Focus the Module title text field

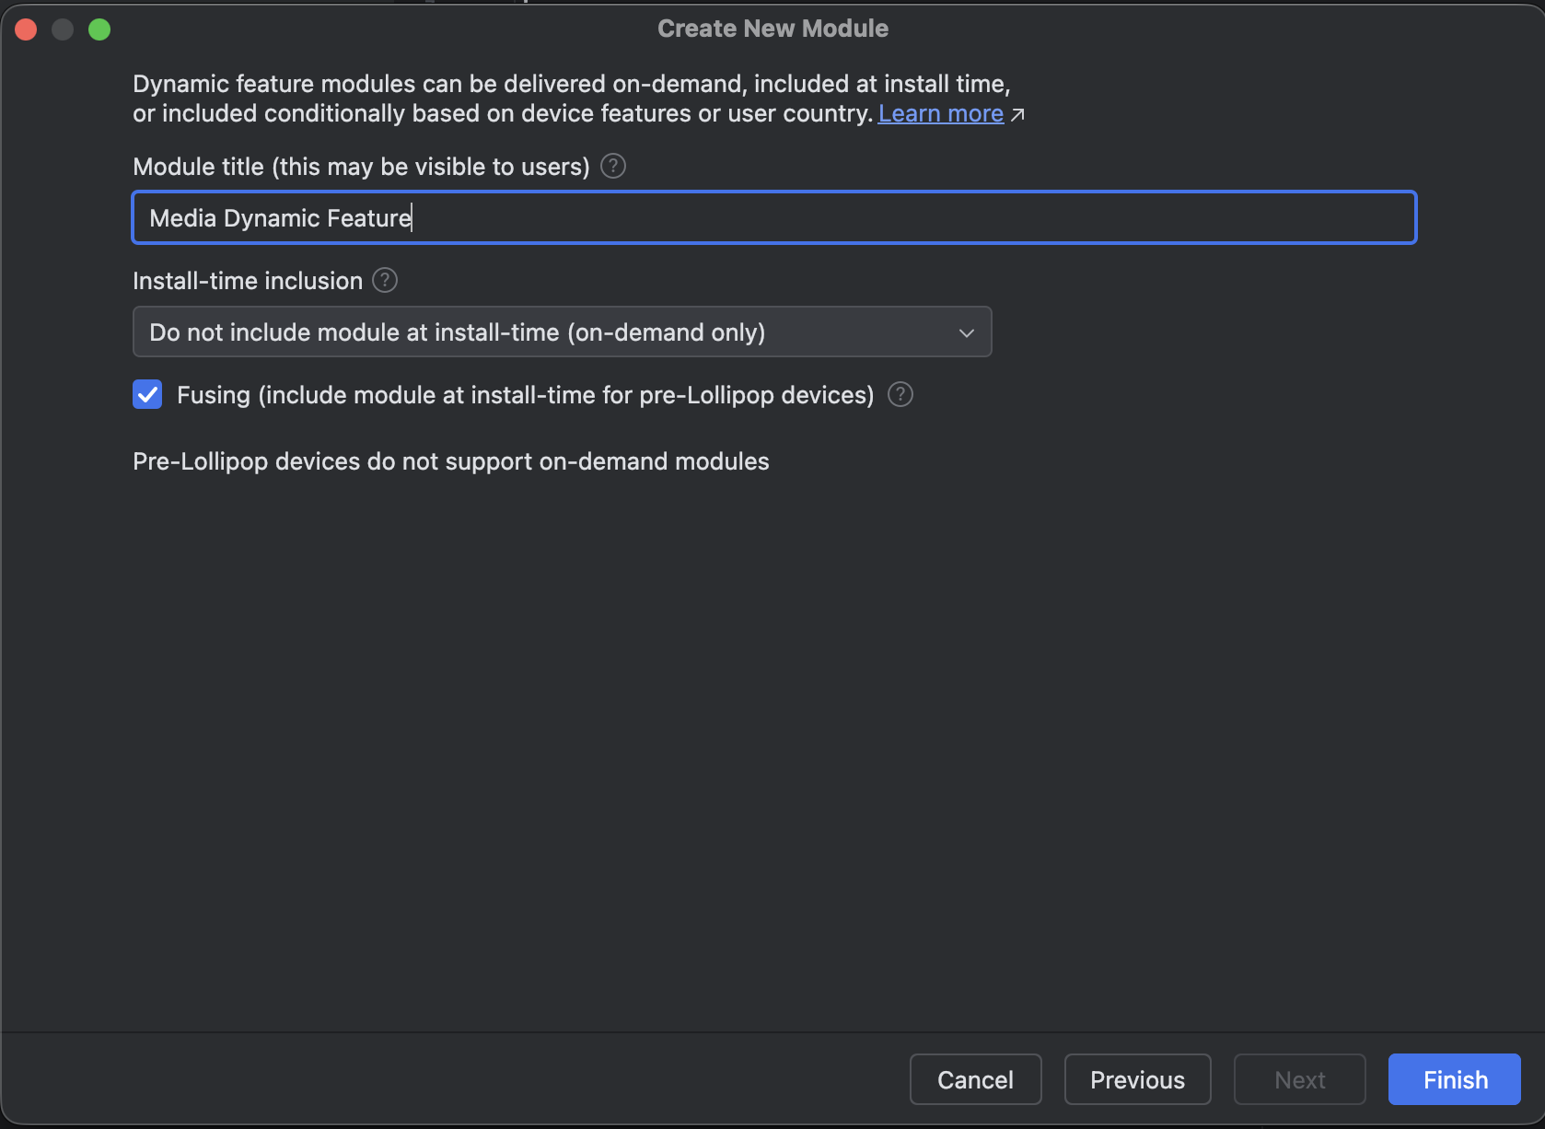coord(773,218)
